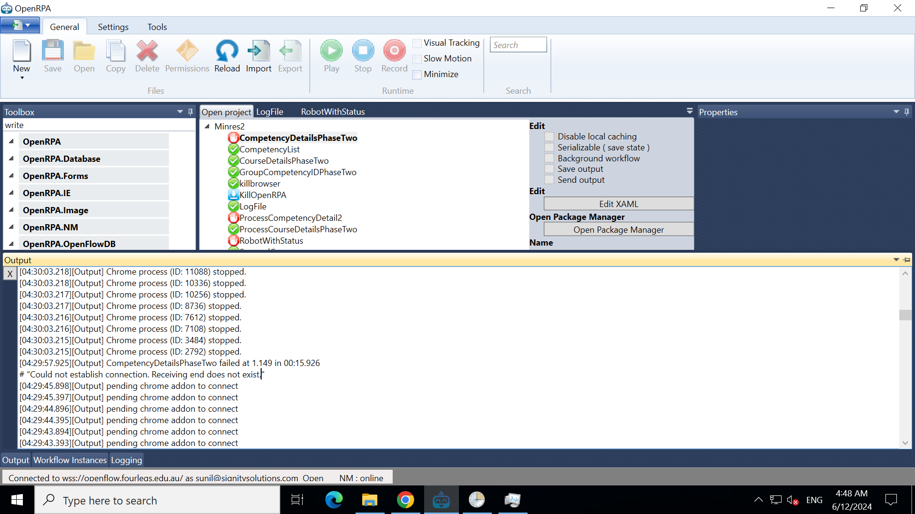Check Send output option

[549, 180]
